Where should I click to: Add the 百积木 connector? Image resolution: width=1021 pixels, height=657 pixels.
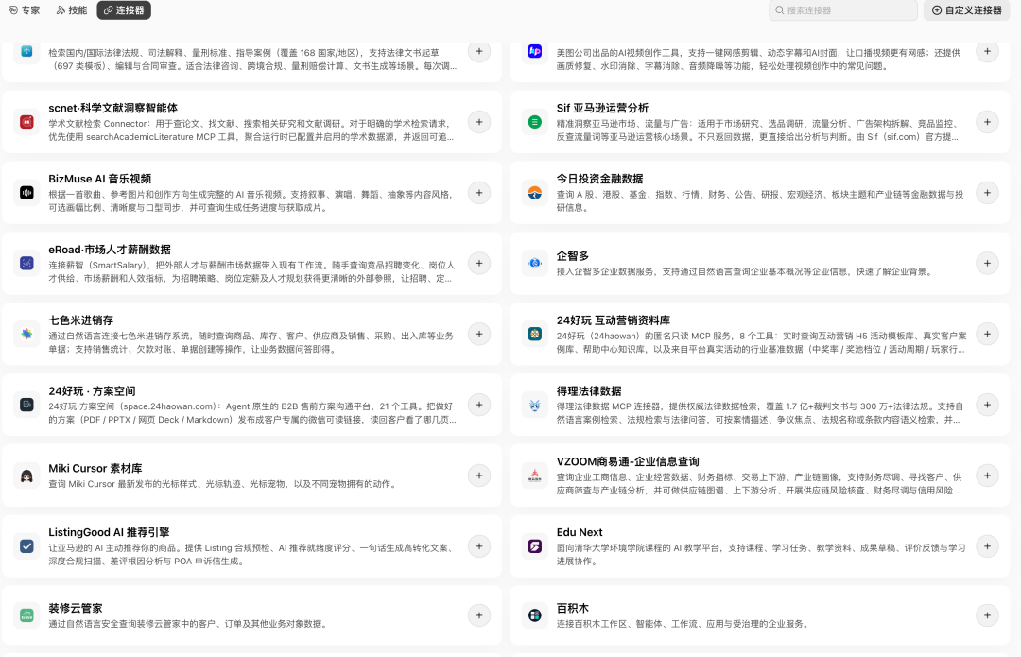[987, 615]
